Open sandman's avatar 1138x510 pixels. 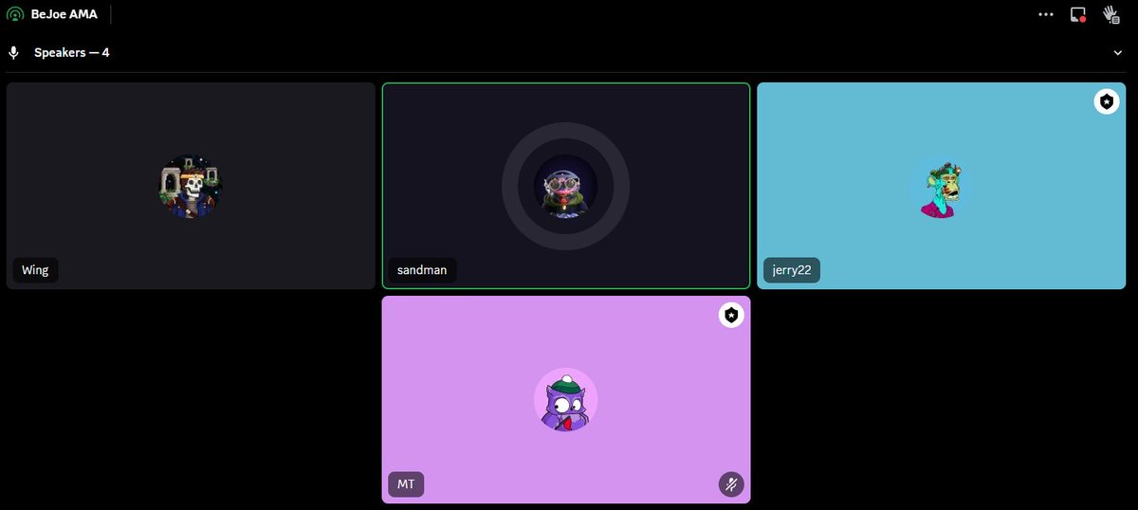[x=565, y=186]
